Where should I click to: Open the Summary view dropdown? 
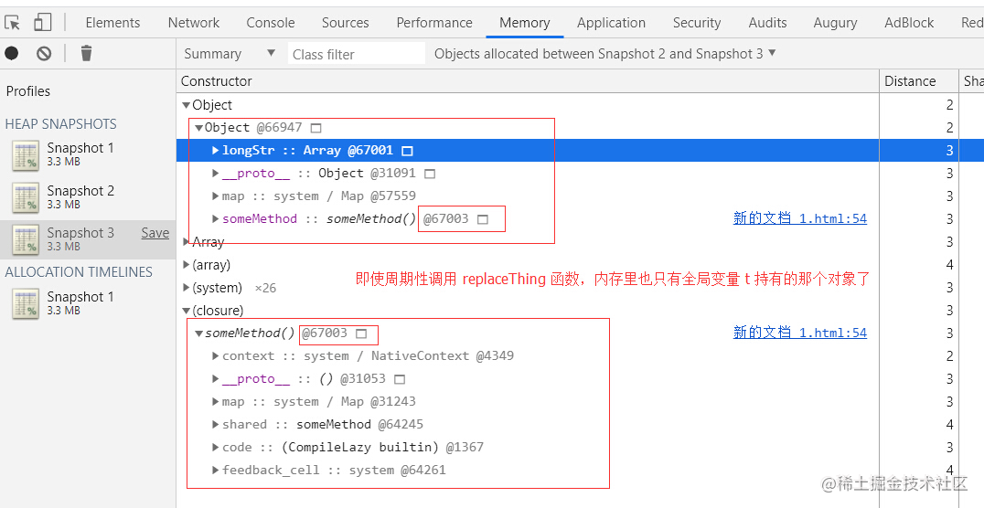(229, 54)
